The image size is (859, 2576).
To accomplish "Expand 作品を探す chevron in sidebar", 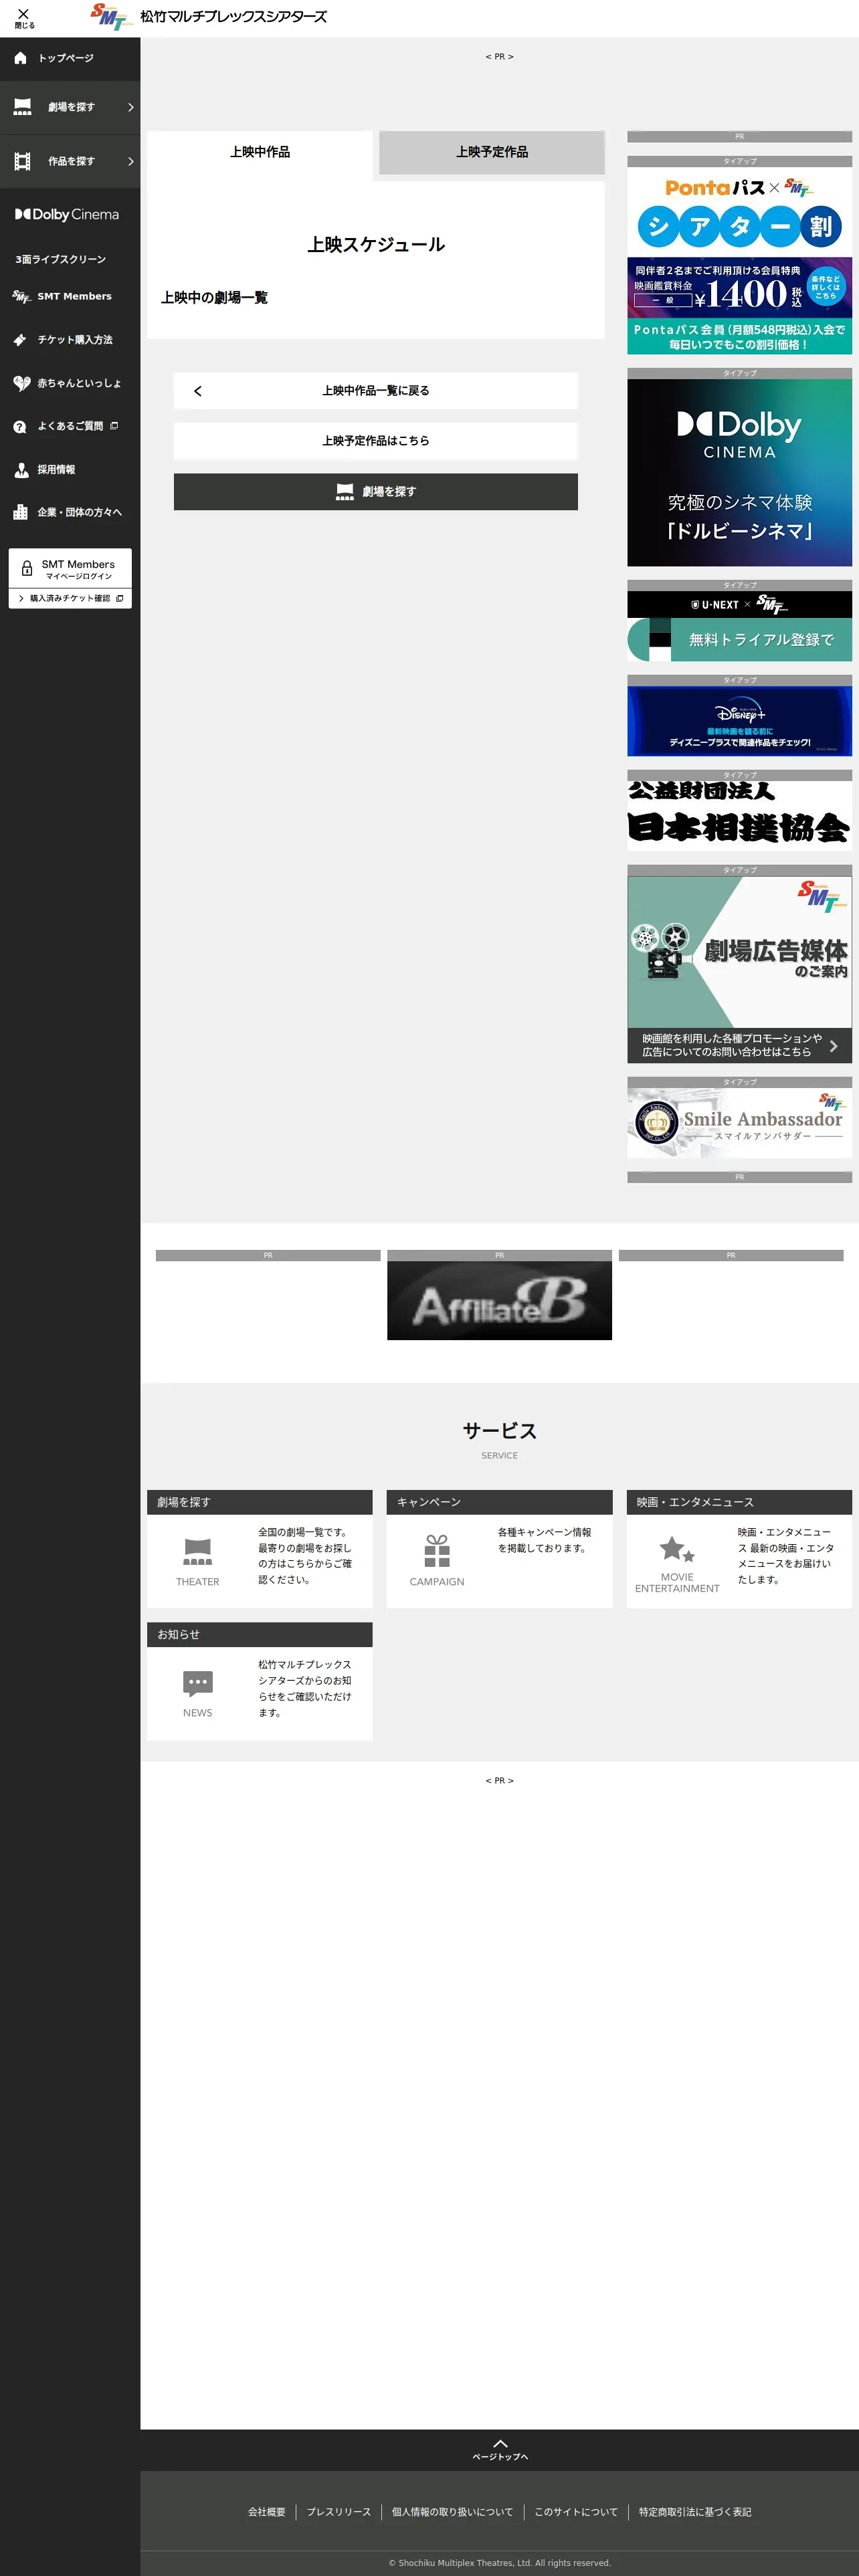I will click(x=130, y=161).
